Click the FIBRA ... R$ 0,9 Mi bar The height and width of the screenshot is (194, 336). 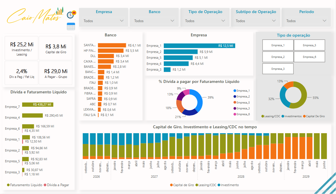(x=100, y=93)
